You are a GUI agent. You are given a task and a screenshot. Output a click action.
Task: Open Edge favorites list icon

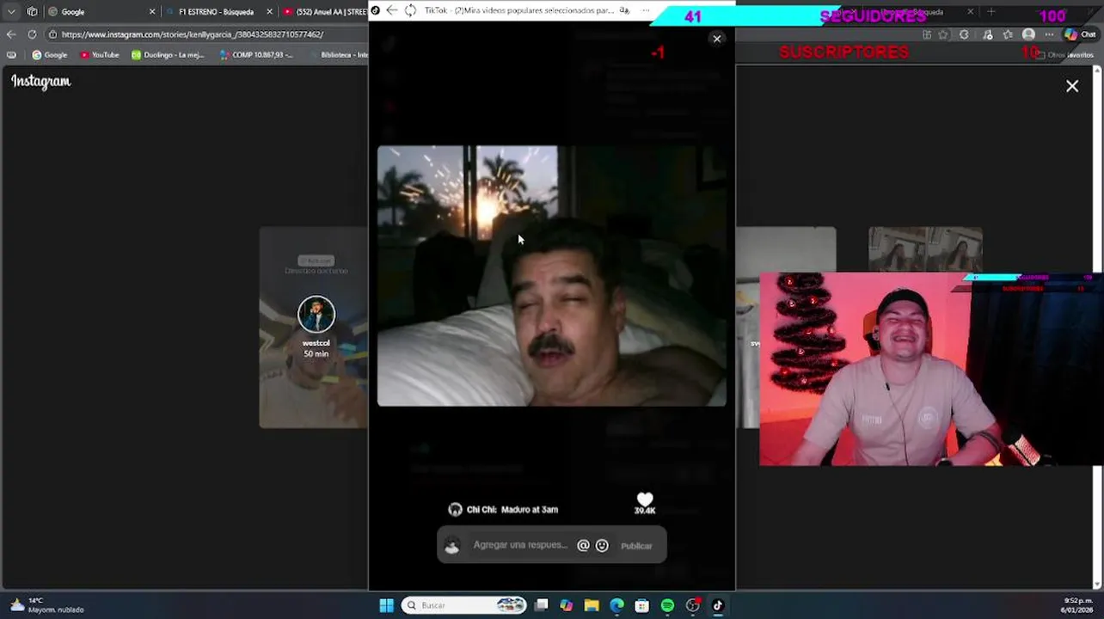click(x=1008, y=34)
